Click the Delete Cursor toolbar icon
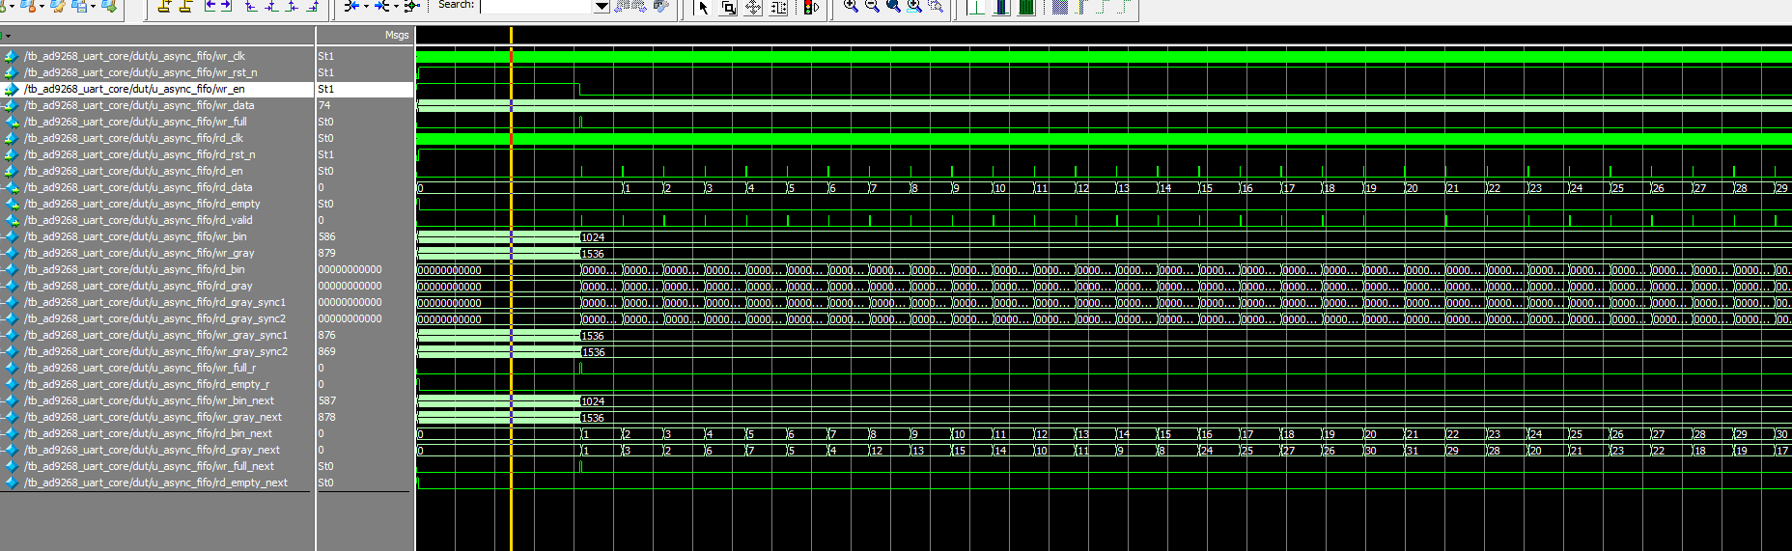The height and width of the screenshot is (551, 1792). coord(185,6)
